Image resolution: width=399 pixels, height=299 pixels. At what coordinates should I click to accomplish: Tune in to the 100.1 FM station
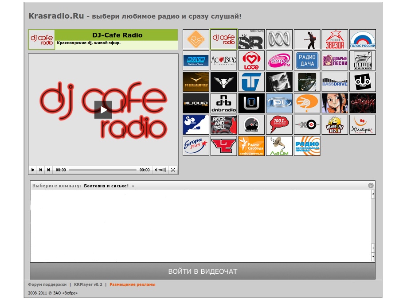(279, 124)
